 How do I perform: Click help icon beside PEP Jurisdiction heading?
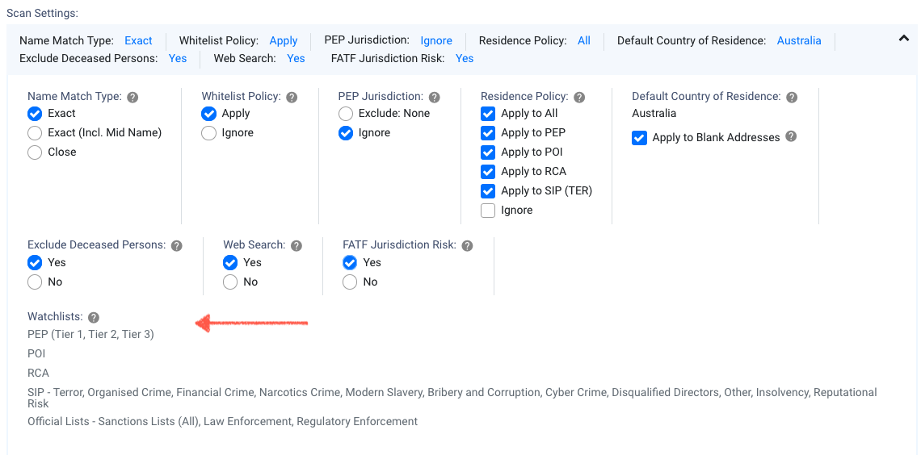(434, 97)
